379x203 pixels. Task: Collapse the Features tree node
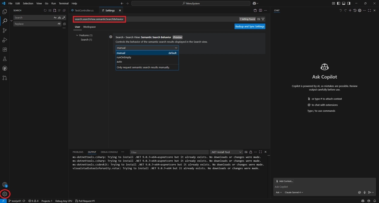tap(77, 35)
